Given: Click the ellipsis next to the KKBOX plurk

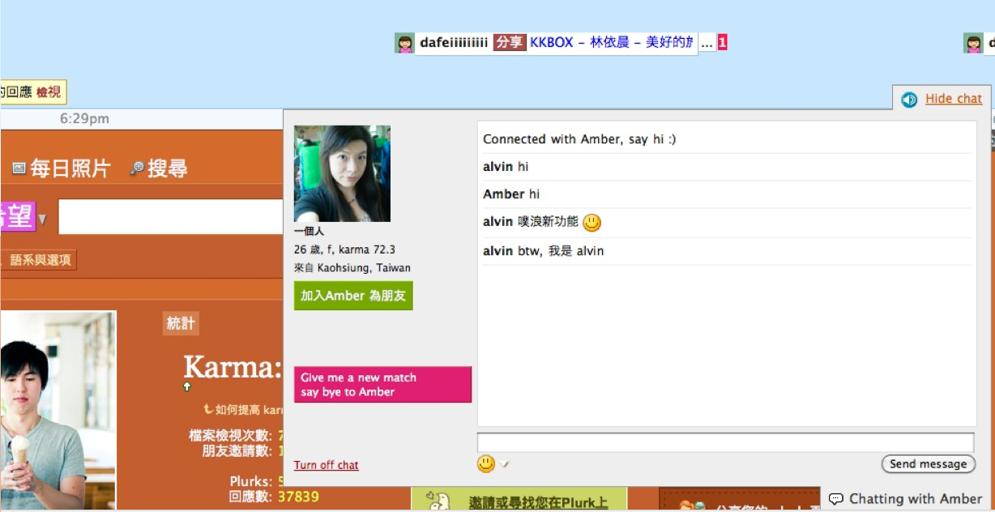Looking at the screenshot, I should (707, 43).
